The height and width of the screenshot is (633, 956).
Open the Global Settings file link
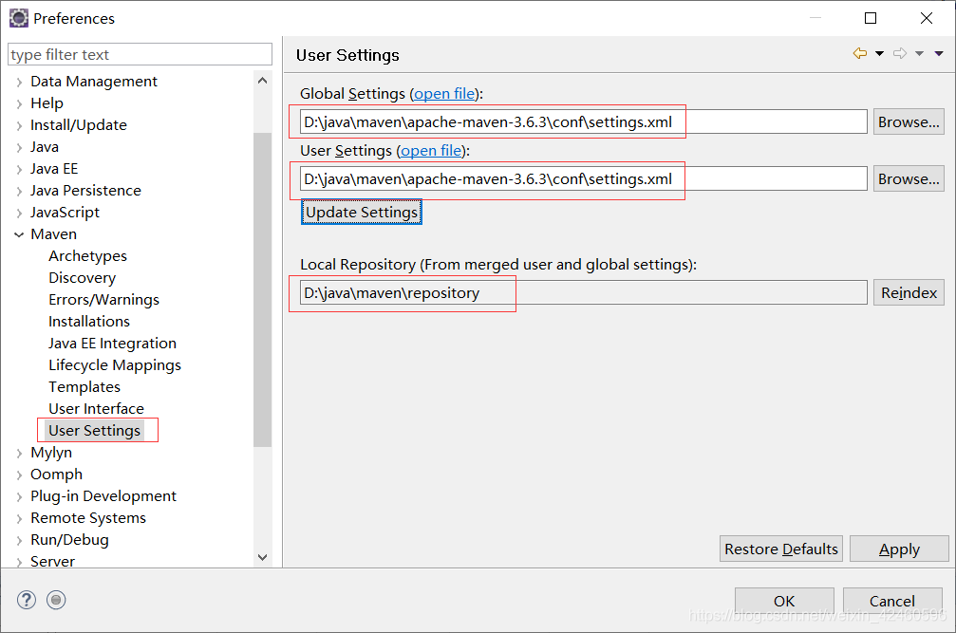click(x=444, y=94)
